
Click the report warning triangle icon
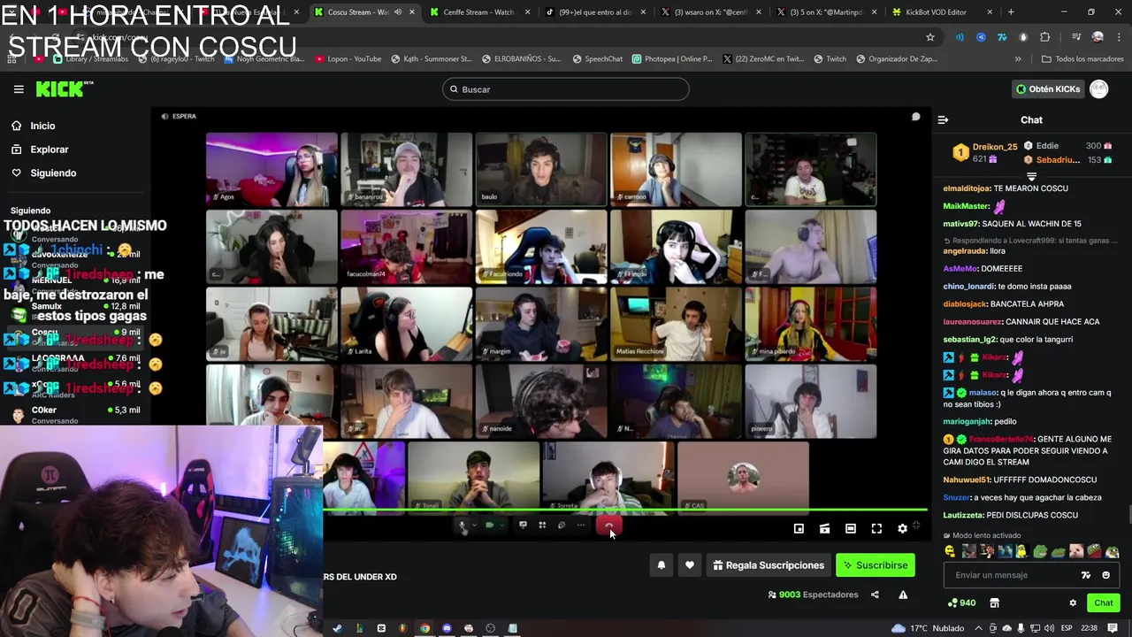click(x=903, y=595)
